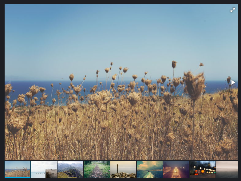241x181 pixels.
Task: Go to next image with right arrow
Action: pos(233,82)
